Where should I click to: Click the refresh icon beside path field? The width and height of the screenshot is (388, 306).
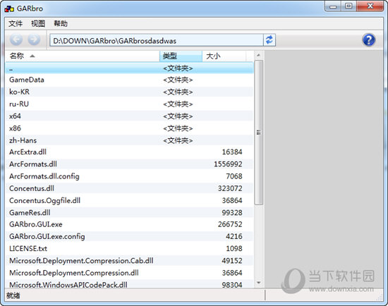(x=269, y=39)
